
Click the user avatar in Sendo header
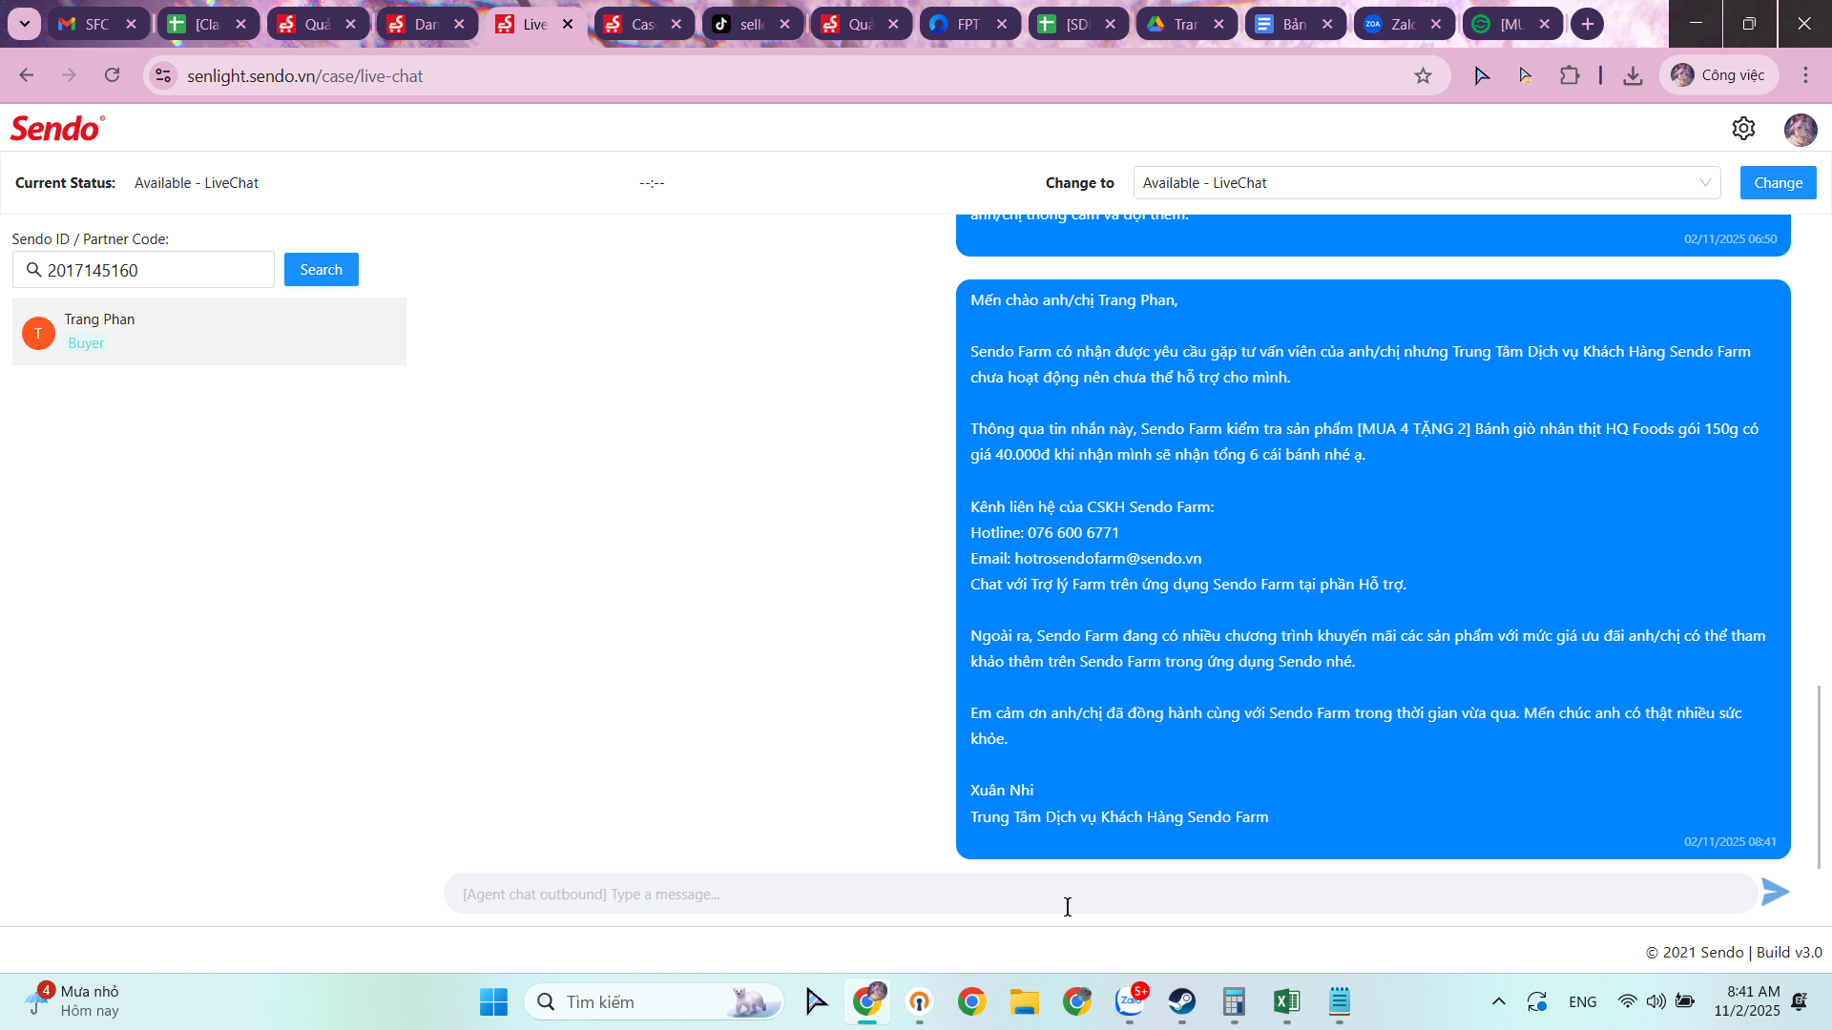coord(1800,130)
